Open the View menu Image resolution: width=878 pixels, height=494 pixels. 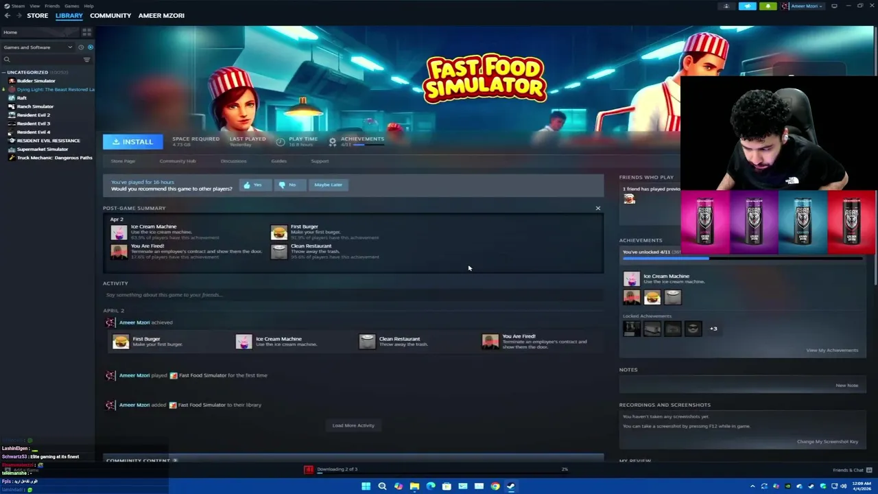34,5
